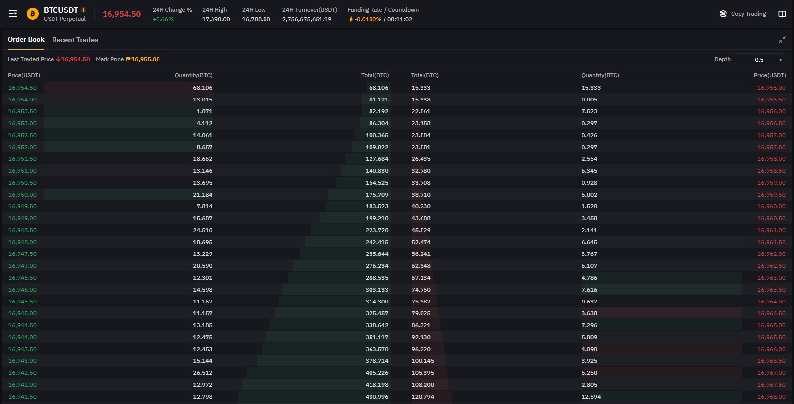Click the info icon beside BTCUSDT
This screenshot has width=794, height=404.
tap(83, 10)
